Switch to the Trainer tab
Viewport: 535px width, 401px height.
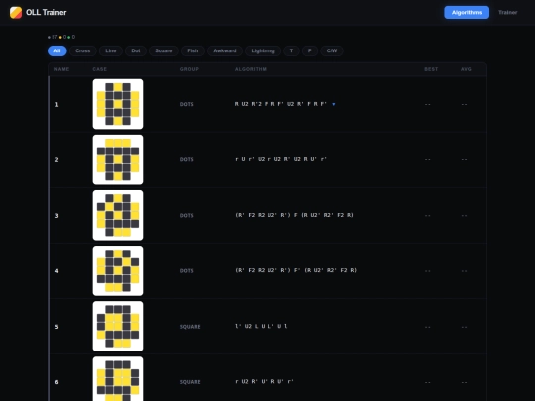coord(507,12)
